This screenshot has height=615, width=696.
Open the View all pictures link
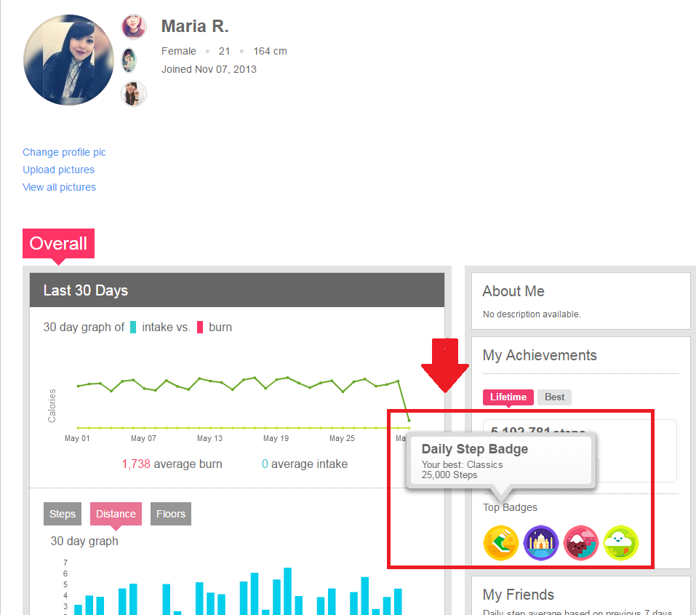59,187
